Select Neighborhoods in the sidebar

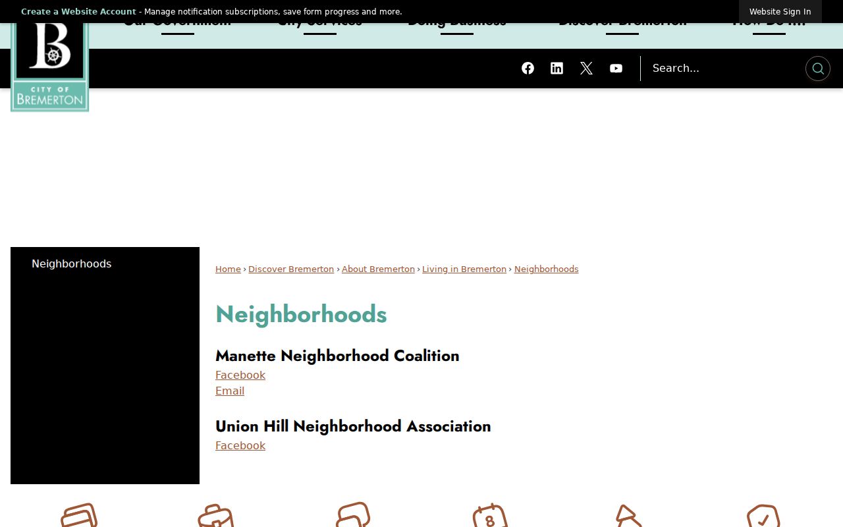(x=72, y=264)
